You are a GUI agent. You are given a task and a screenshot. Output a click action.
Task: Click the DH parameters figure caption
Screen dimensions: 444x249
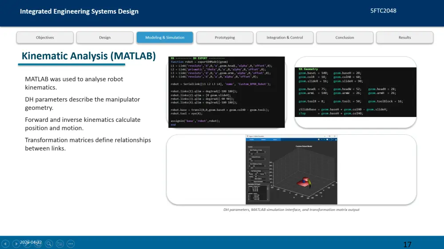click(291, 210)
